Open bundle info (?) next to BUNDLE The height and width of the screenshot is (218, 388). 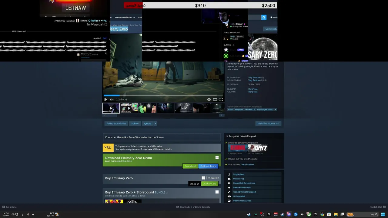(x=167, y=193)
